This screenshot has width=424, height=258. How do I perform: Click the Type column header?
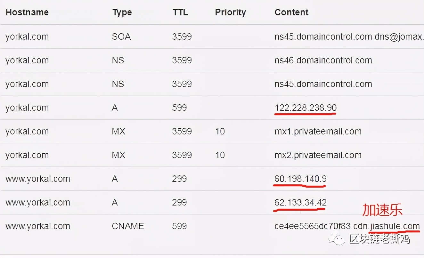tap(122, 12)
